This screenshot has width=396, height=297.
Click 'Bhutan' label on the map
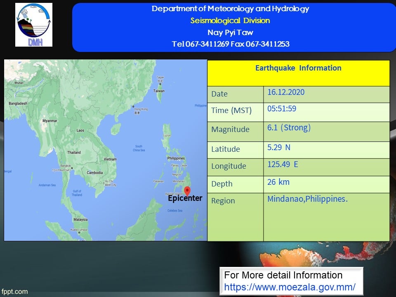[x=19, y=82]
